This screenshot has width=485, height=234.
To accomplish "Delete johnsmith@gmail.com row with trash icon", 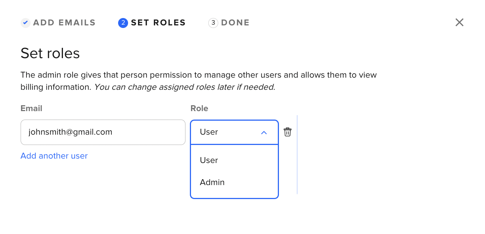I will coord(288,132).
